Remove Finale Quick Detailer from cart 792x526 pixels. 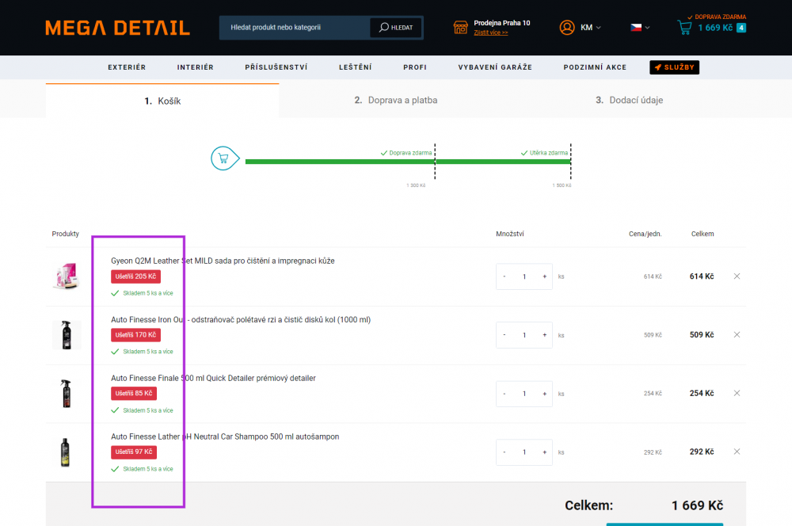coord(737,393)
